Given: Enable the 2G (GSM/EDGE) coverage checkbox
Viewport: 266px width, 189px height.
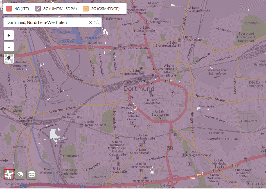Looking at the screenshot, I should tap(85, 9).
